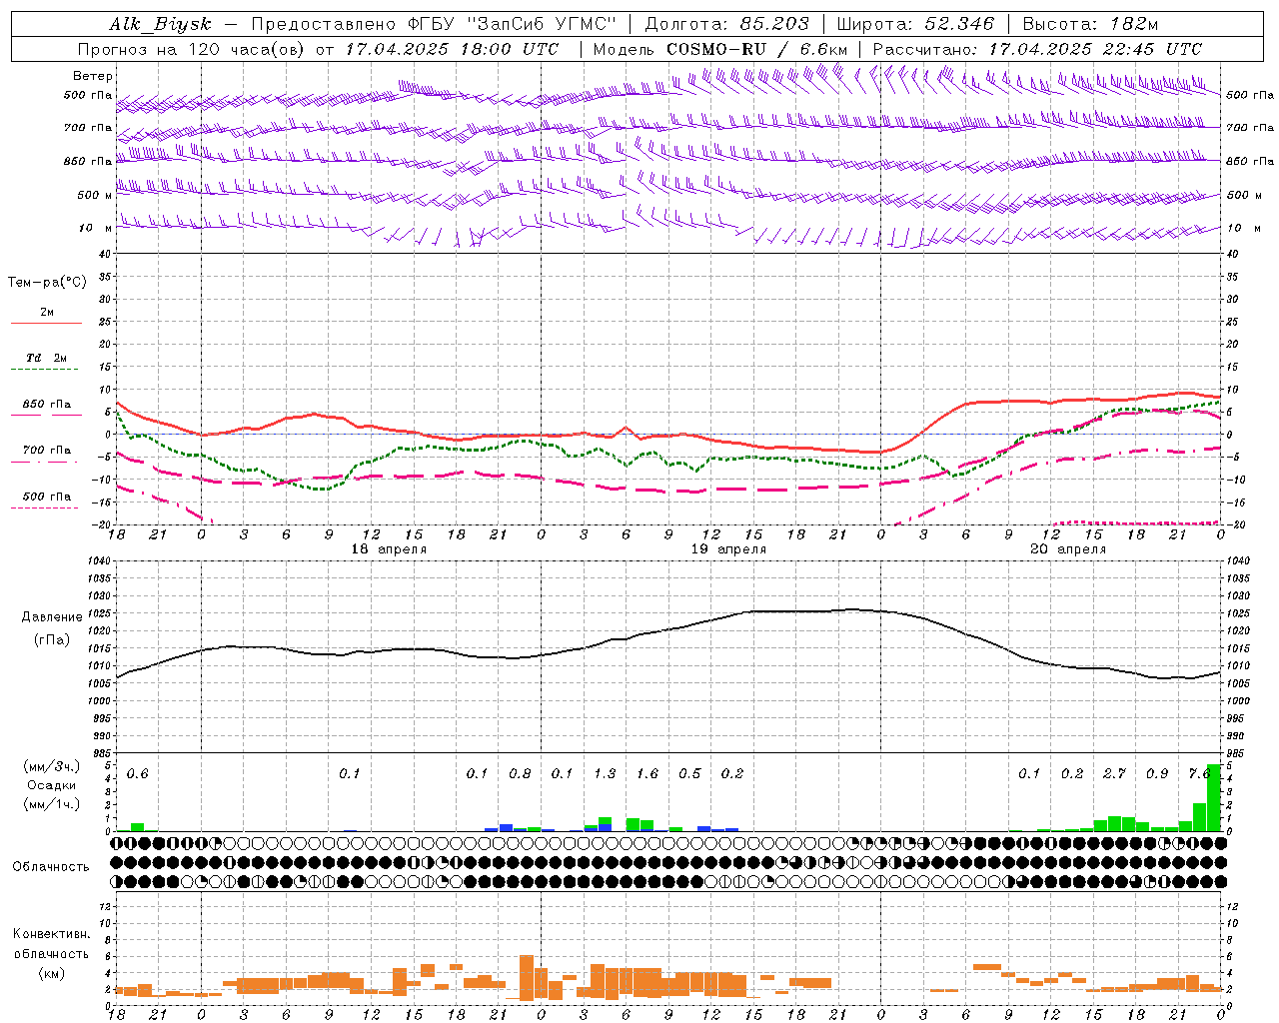Click the model label COSMO-RU / 6.6км

[x=756, y=49]
